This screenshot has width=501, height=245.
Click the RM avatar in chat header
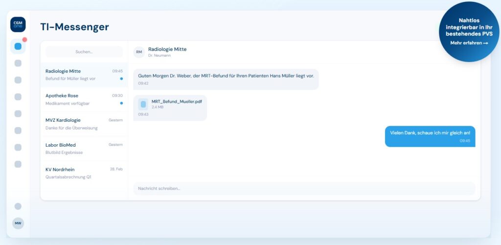(139, 52)
